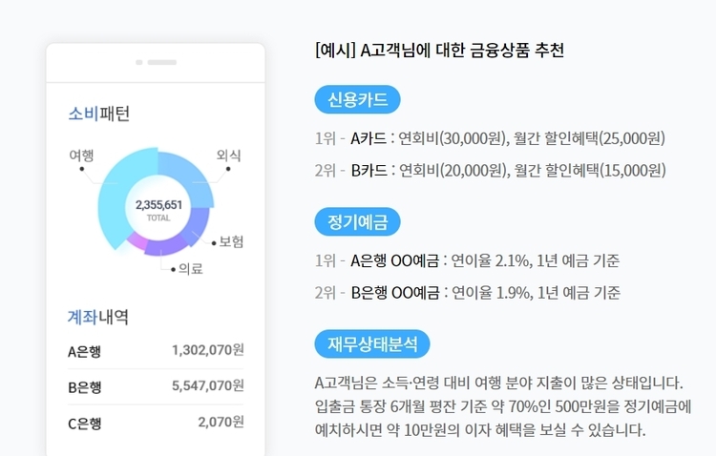Click the 2,355,651 TOTAL donut center

click(158, 210)
